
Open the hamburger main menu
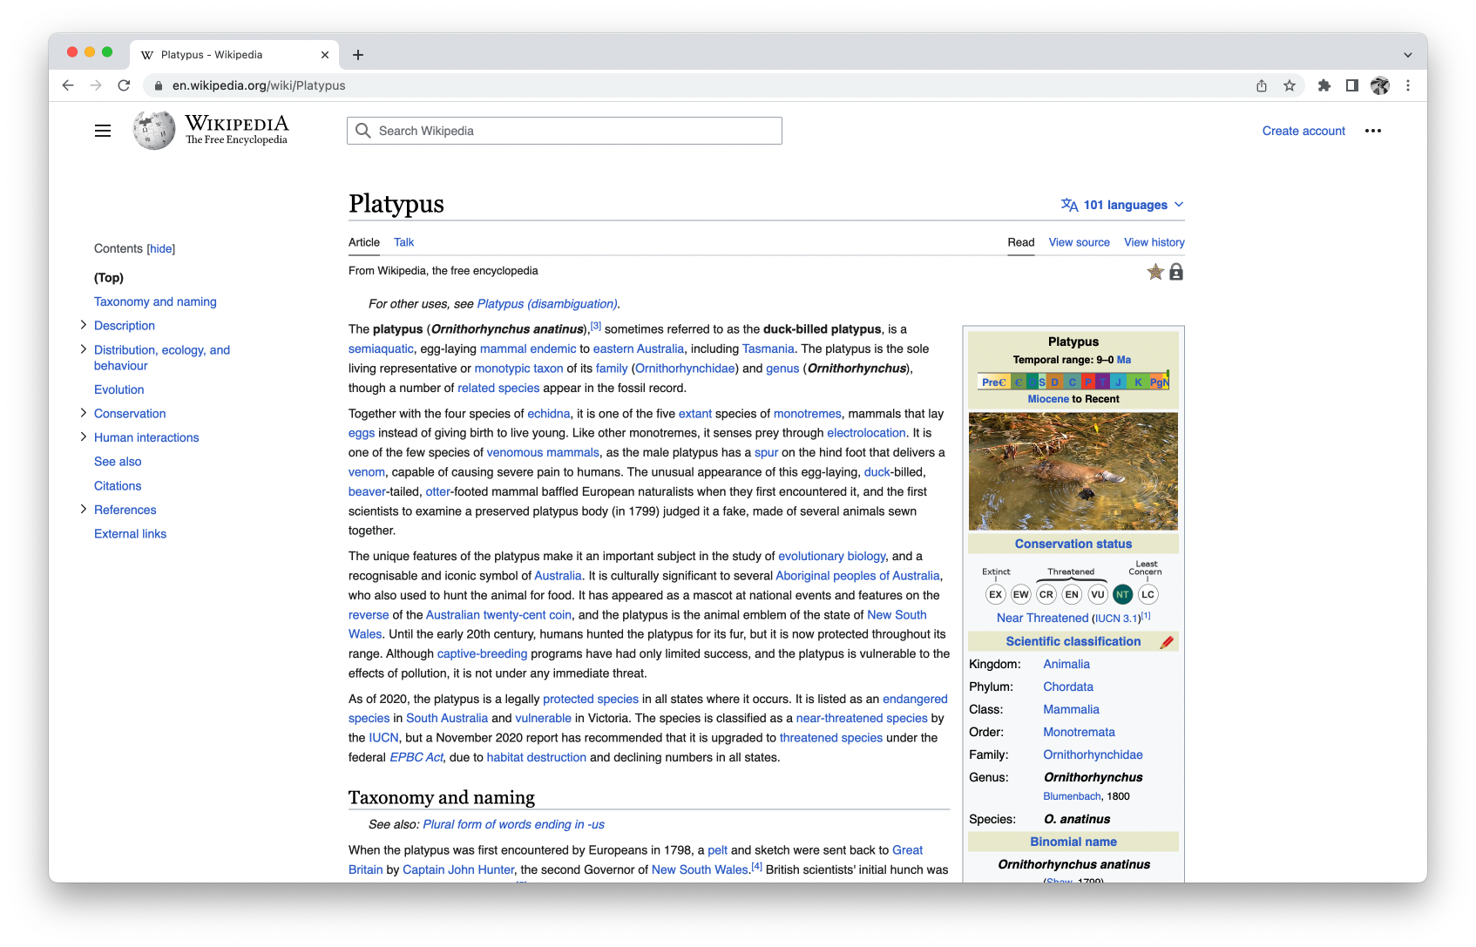(102, 130)
